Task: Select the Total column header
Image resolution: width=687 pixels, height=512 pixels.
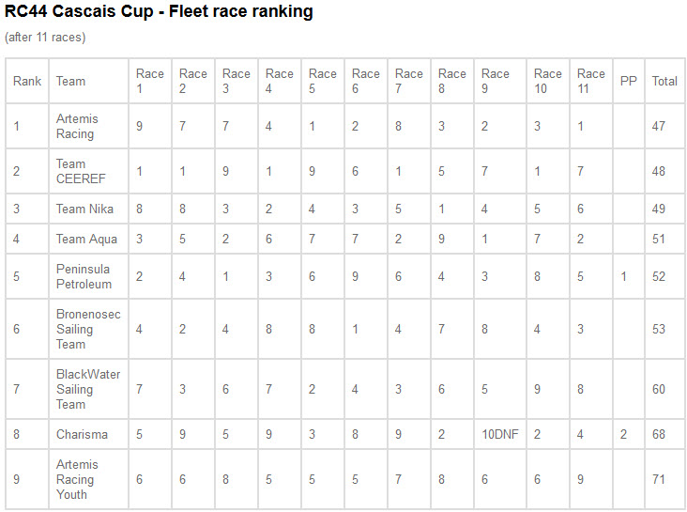Action: point(664,81)
